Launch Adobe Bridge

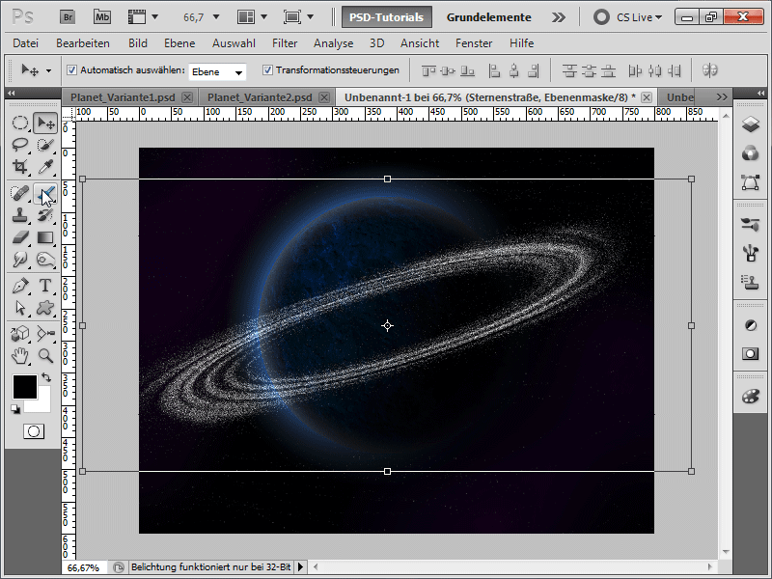click(68, 17)
